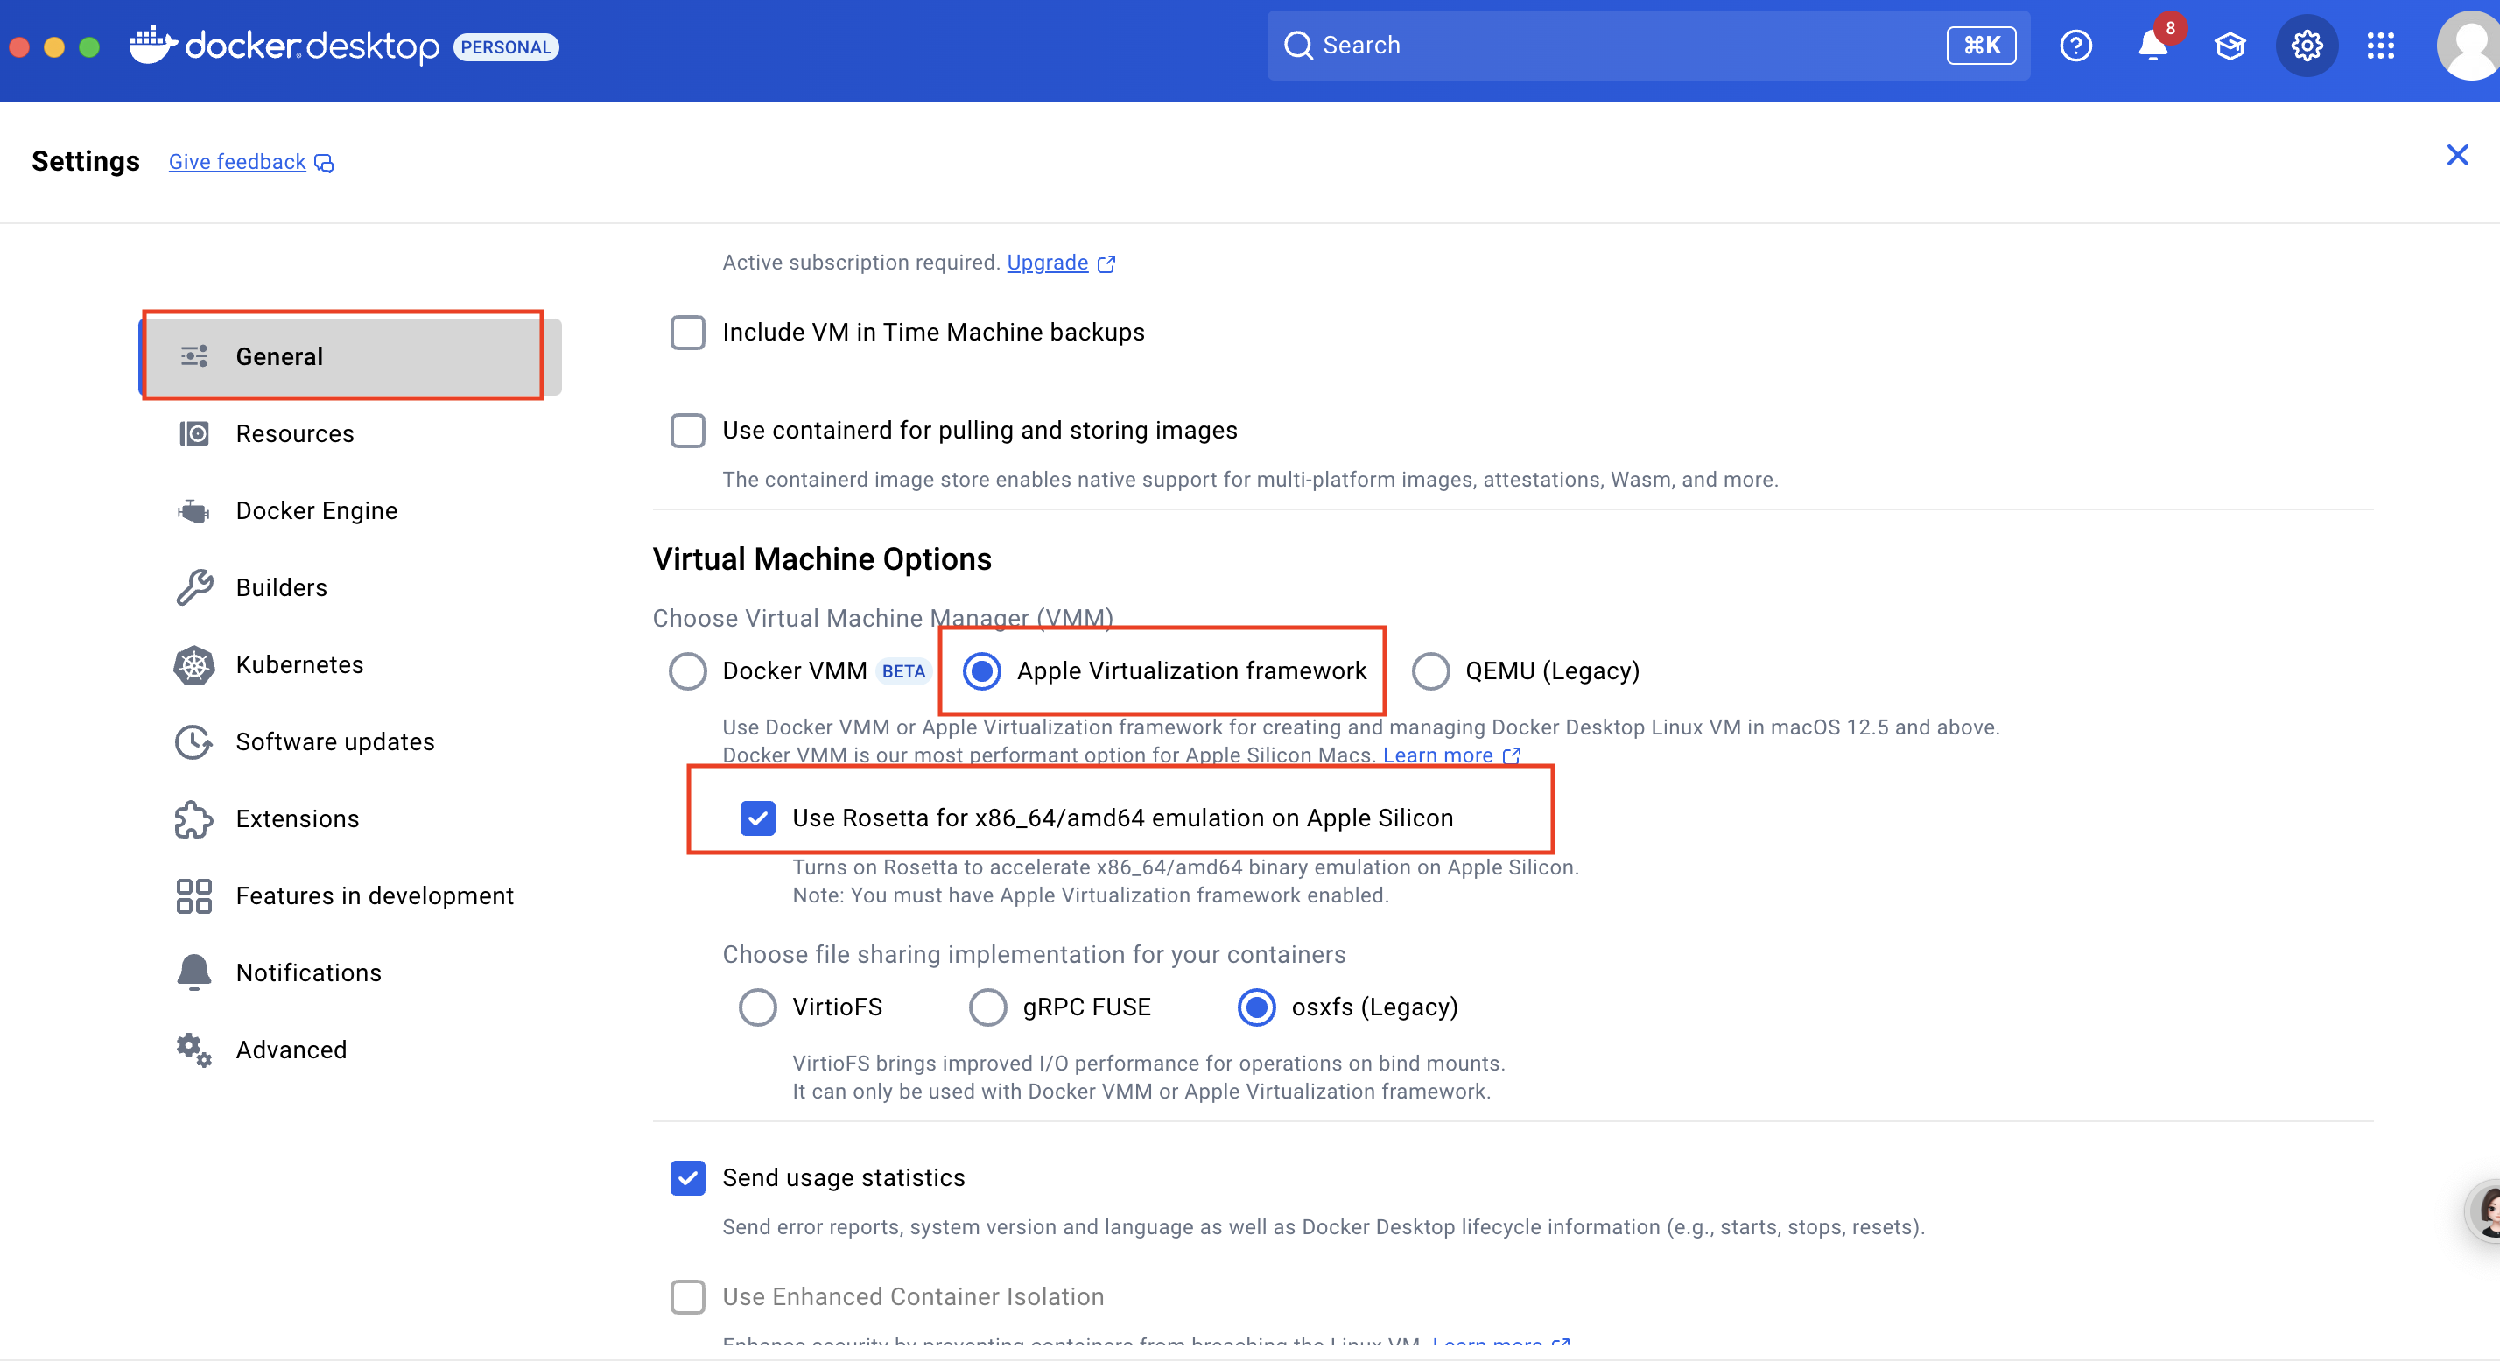
Task: Open notifications bell with badge
Action: tap(2154, 44)
